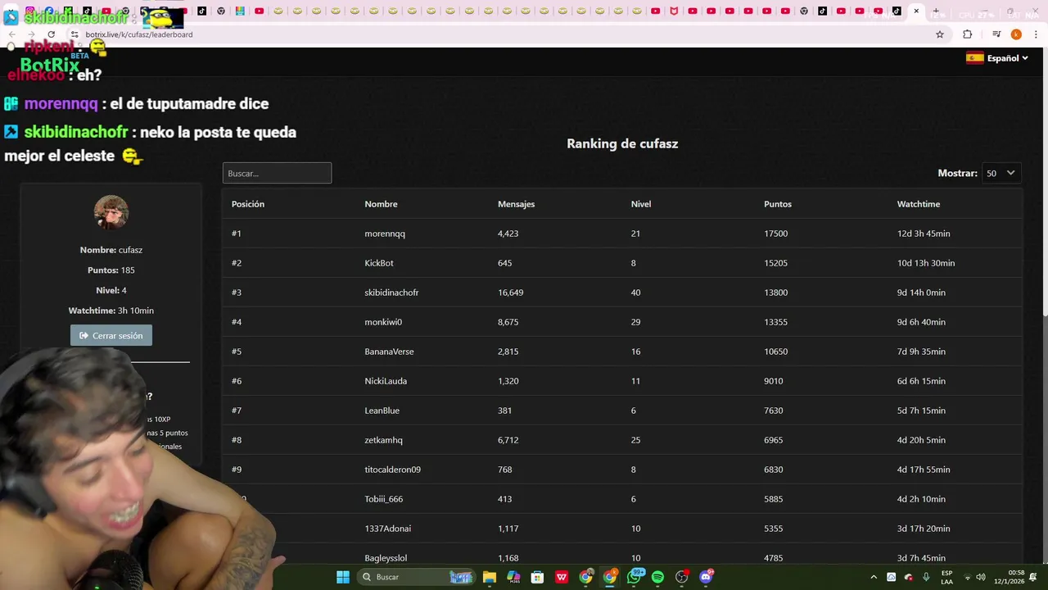Open the volume speaker tray icon

tap(981, 577)
